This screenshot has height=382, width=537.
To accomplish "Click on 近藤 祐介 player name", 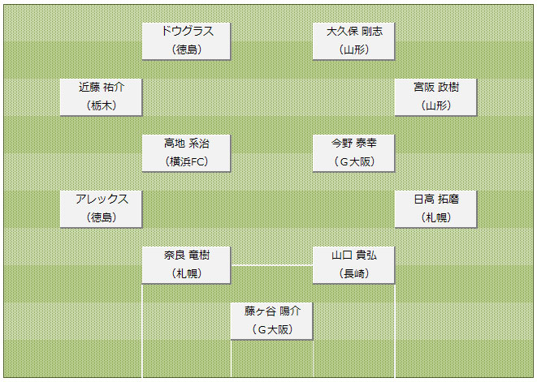I will coord(102,87).
